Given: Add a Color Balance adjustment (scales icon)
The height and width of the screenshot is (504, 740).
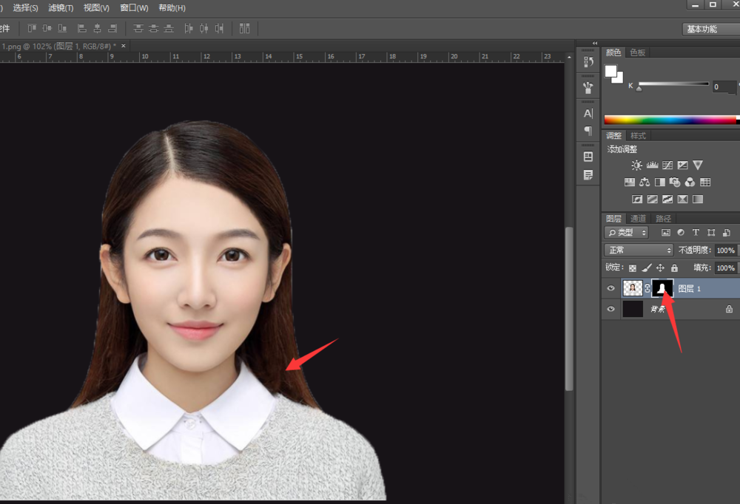Looking at the screenshot, I should point(645,182).
